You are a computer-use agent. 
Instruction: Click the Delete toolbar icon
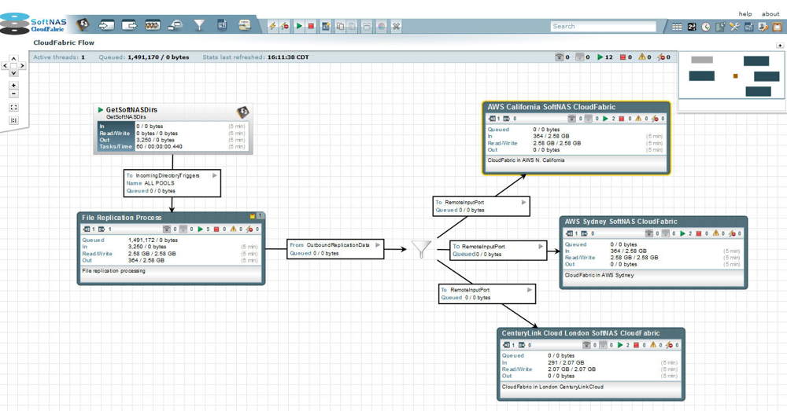click(396, 26)
